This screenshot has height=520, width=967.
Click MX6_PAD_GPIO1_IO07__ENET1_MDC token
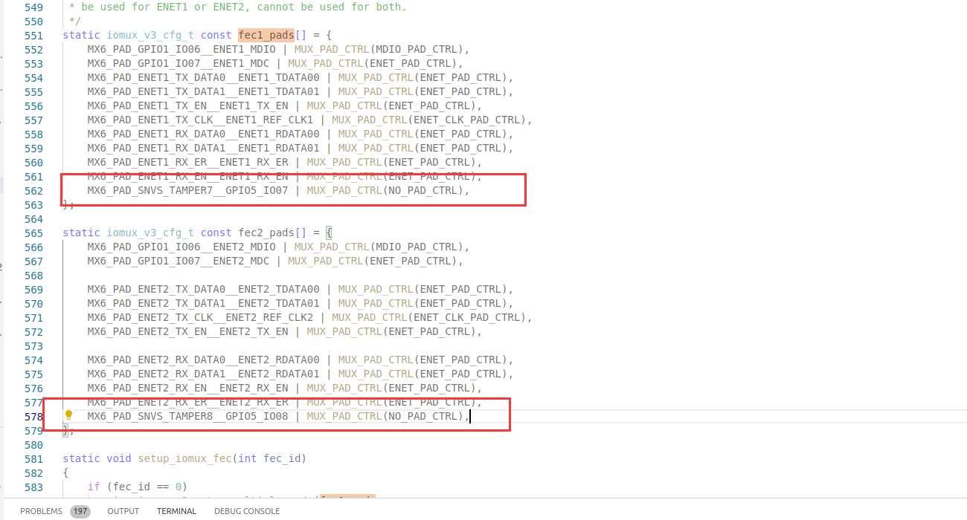click(x=179, y=64)
